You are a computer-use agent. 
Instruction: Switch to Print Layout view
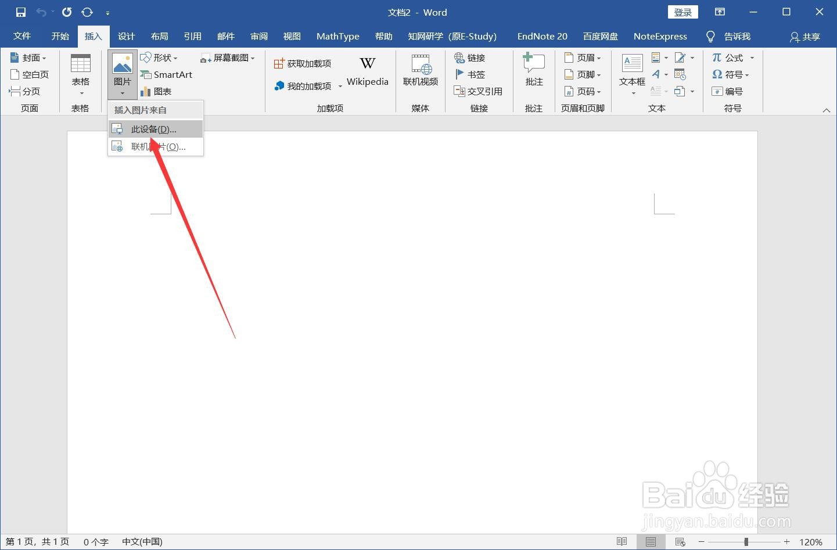pyautogui.click(x=651, y=541)
